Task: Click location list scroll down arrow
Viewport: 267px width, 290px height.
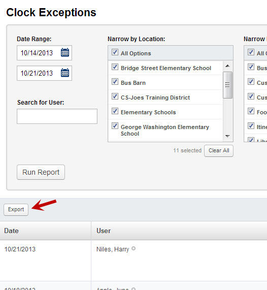Action: point(227,136)
